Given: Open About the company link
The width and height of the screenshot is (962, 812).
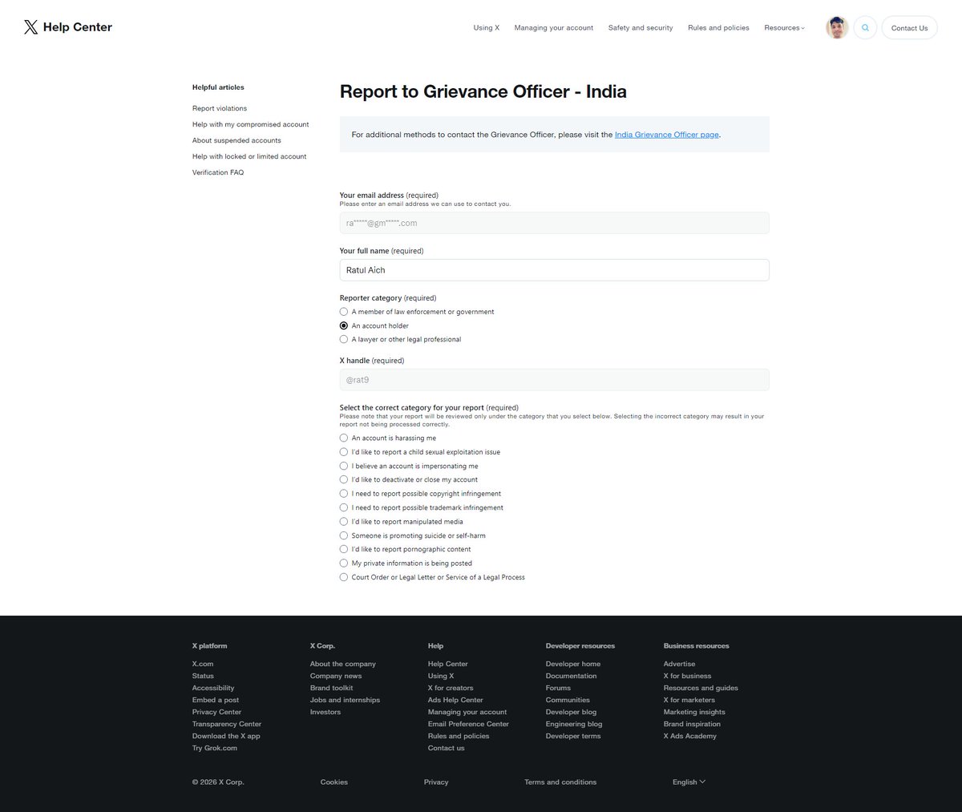Looking at the screenshot, I should coord(343,664).
